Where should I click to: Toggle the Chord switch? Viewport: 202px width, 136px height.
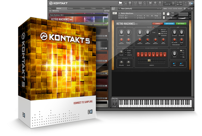click(x=181, y=63)
